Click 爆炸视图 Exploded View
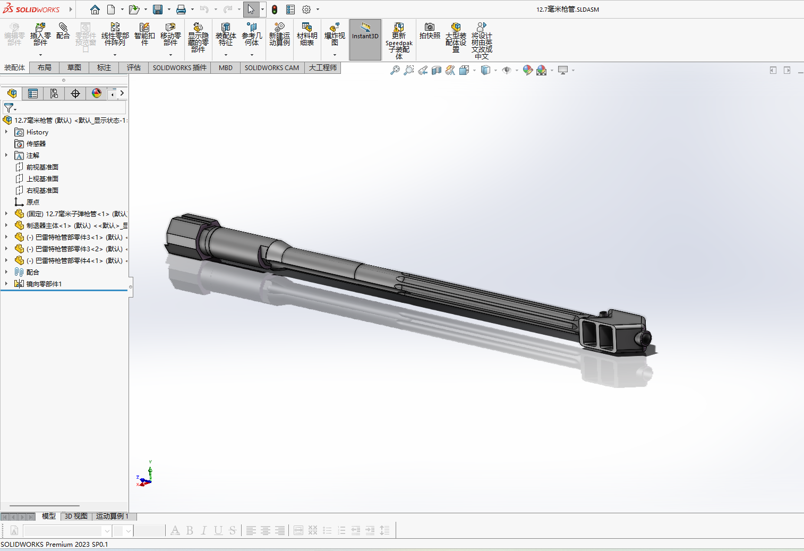Screen dimensions: 804x551 pos(335,35)
